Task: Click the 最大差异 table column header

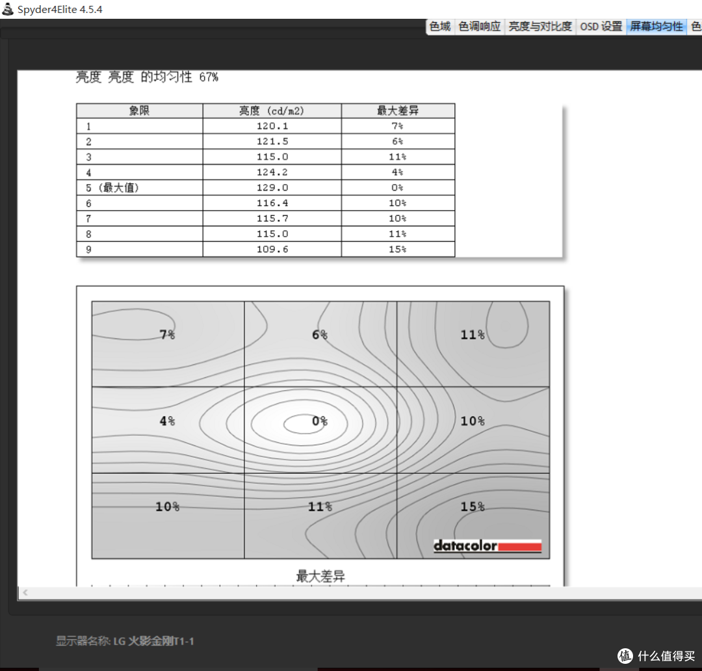Action: [x=398, y=111]
